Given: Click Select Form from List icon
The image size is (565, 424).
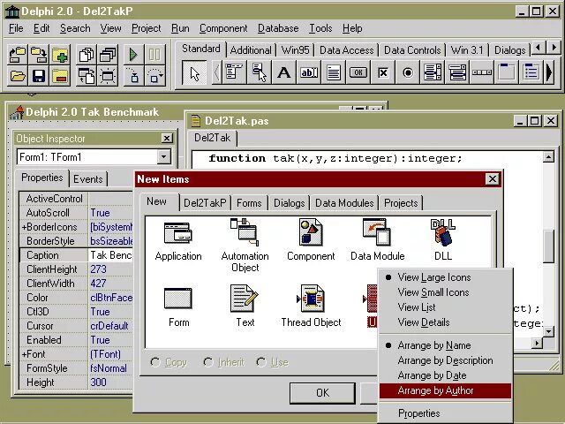Looking at the screenshot, I should 108,55.
